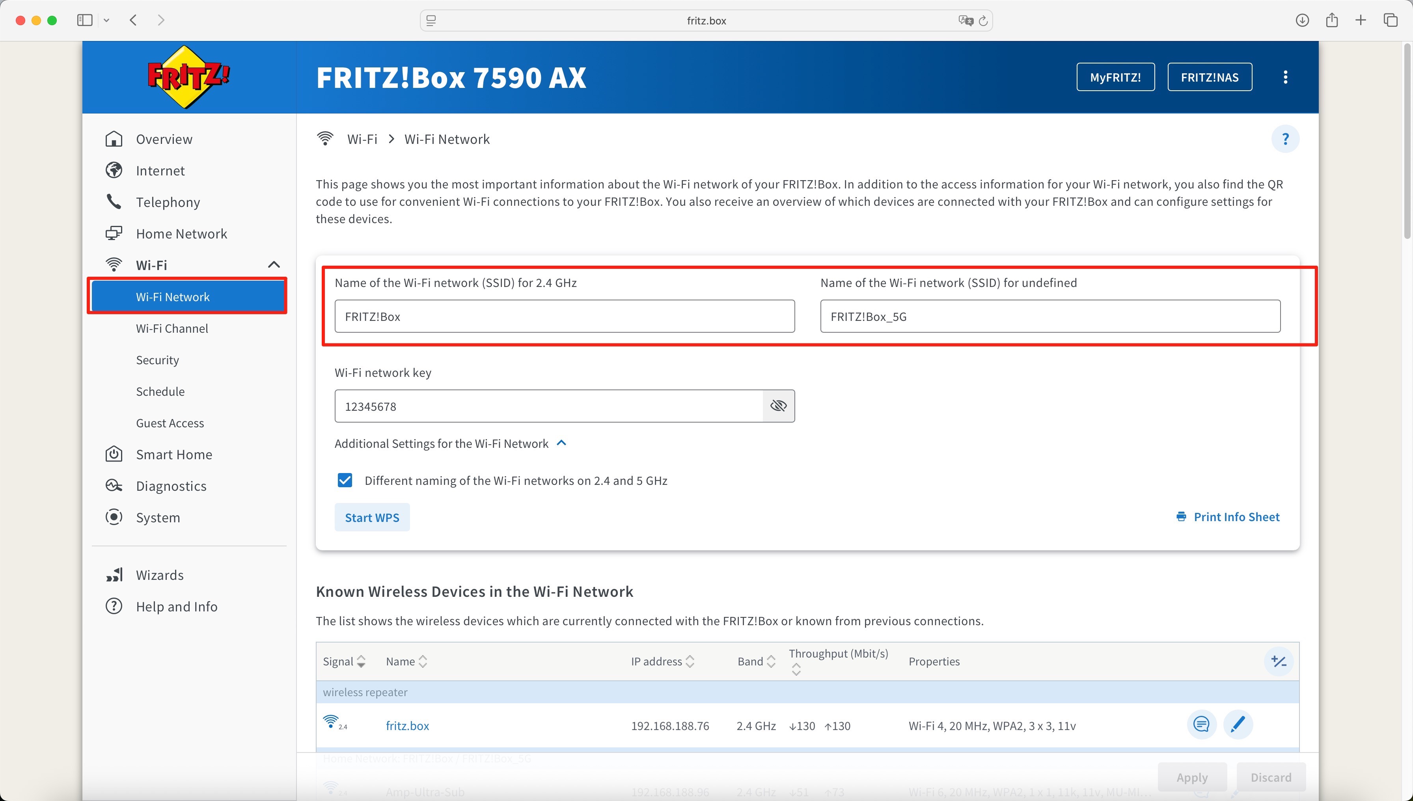Open the help question mark button
Screen dimensions: 1413x801
pyautogui.click(x=1285, y=139)
